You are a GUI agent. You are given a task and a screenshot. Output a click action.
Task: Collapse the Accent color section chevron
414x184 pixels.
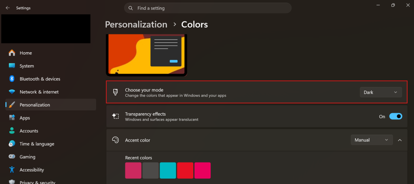(400, 140)
